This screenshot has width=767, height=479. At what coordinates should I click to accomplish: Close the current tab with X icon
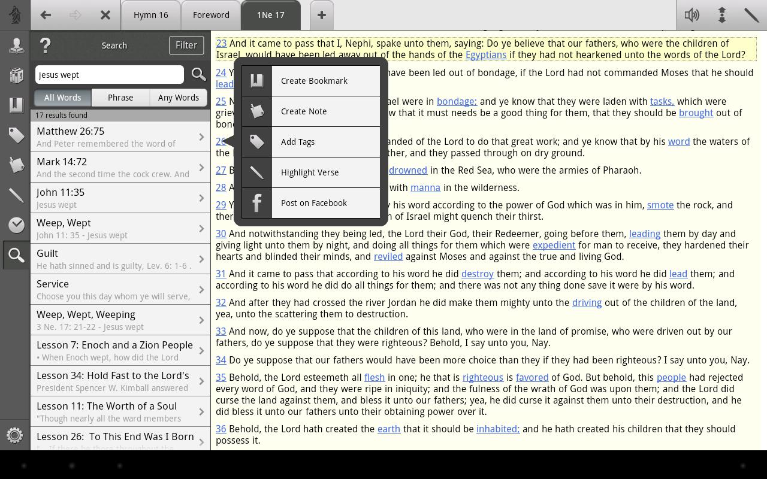pos(105,15)
